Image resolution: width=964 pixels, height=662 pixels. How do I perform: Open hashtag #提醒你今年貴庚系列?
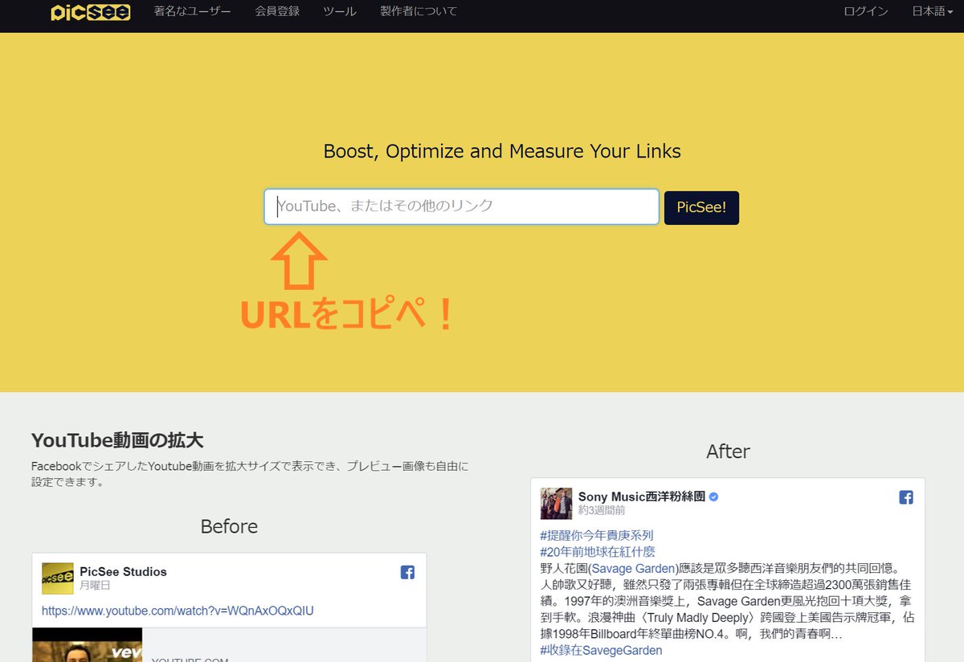(597, 535)
